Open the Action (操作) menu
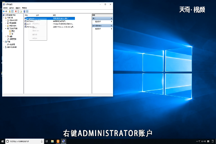 tap(12, 8)
